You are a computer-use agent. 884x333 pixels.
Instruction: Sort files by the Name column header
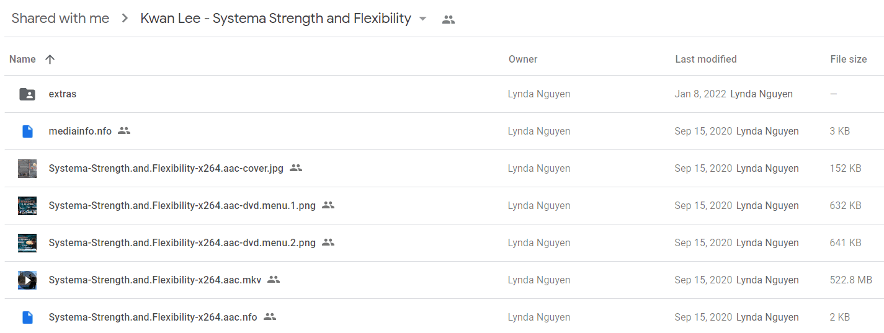pos(22,59)
